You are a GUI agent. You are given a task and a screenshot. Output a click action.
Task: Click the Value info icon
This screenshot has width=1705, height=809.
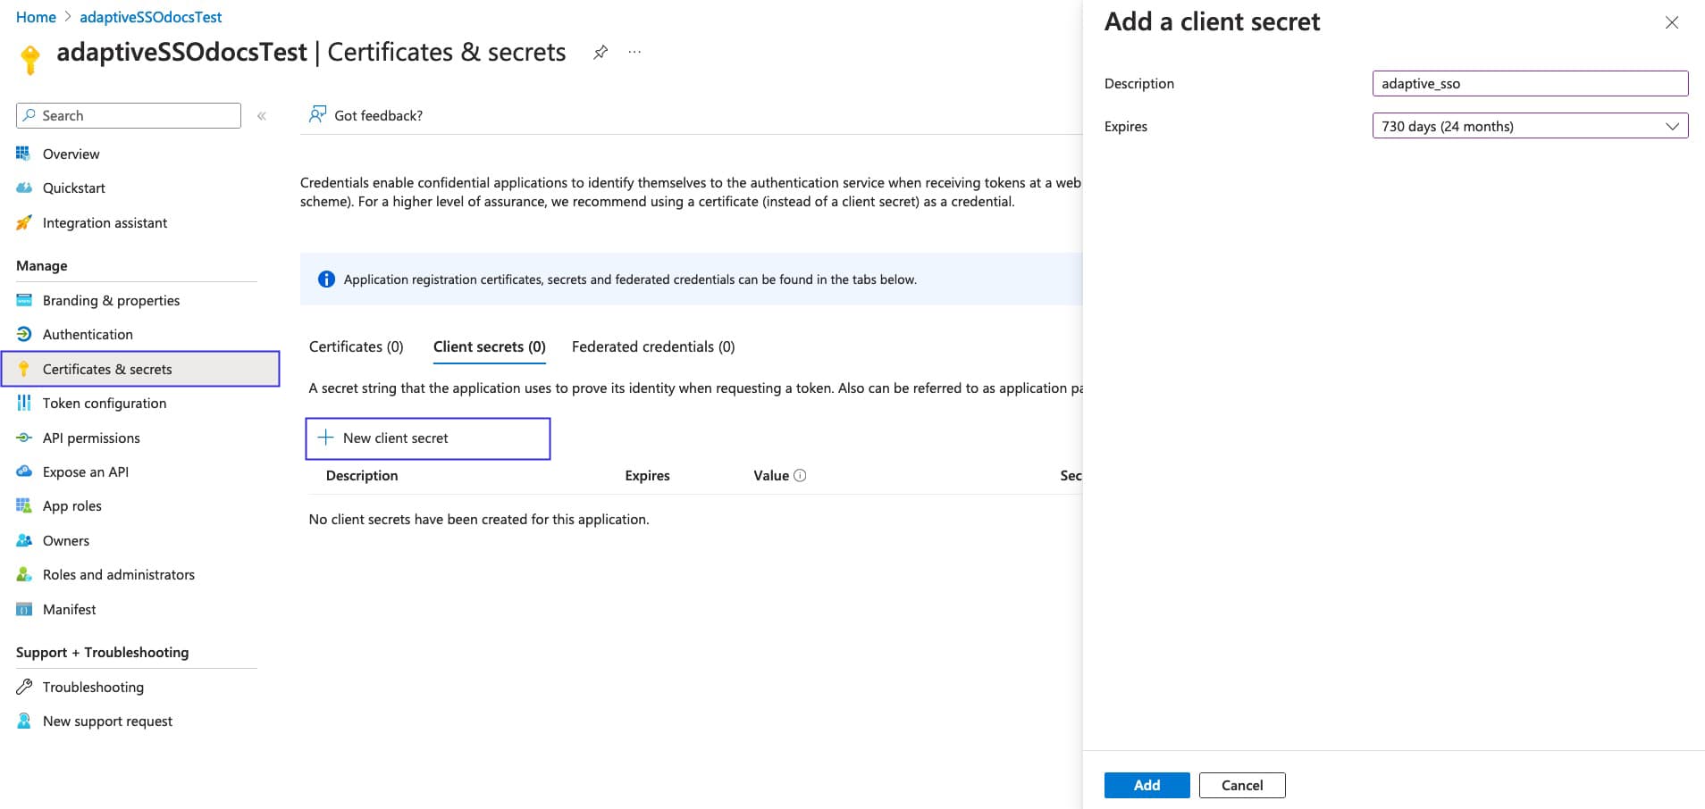click(800, 475)
